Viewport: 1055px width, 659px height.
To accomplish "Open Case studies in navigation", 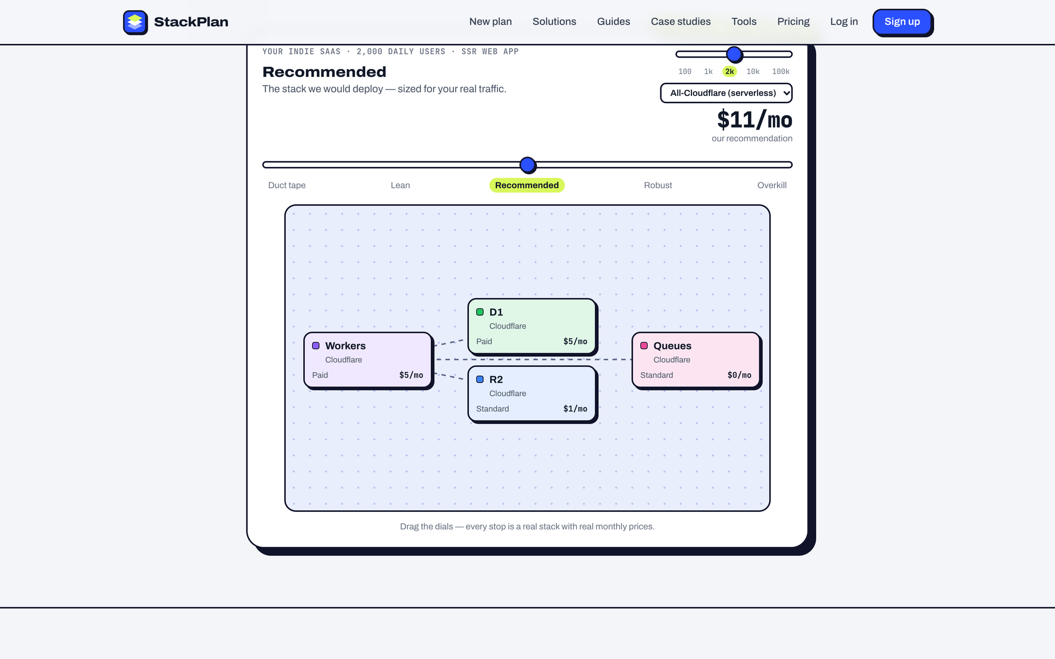I will [x=680, y=22].
